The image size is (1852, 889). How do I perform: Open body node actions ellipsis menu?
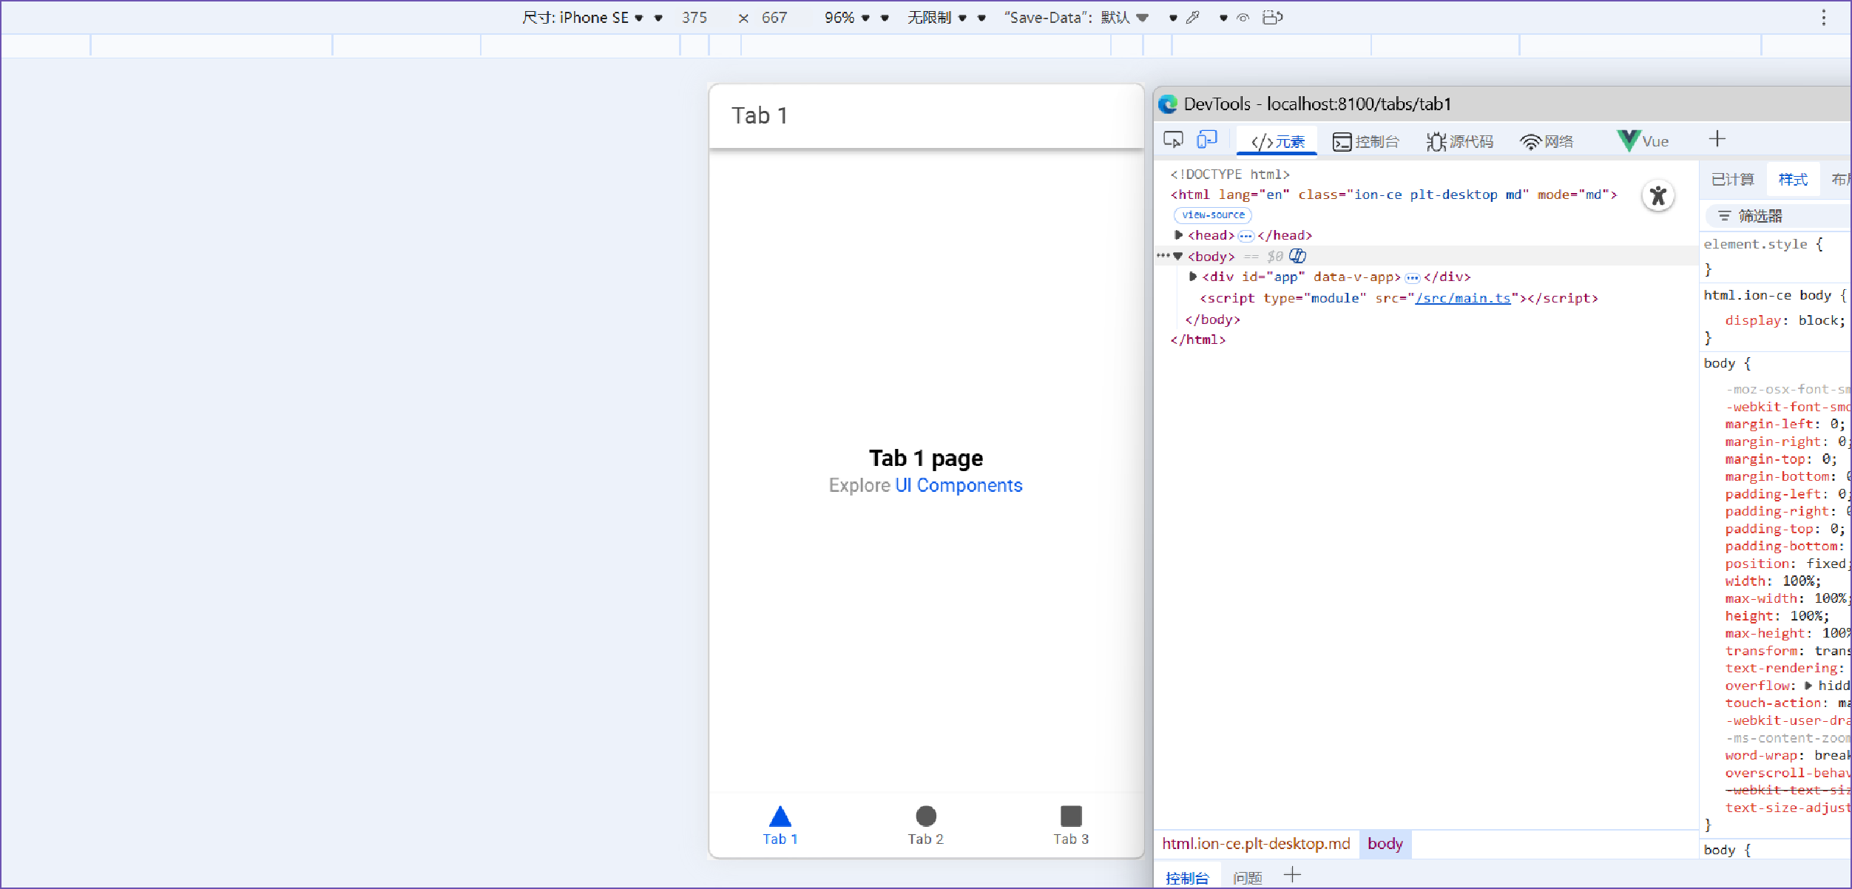click(x=1163, y=256)
